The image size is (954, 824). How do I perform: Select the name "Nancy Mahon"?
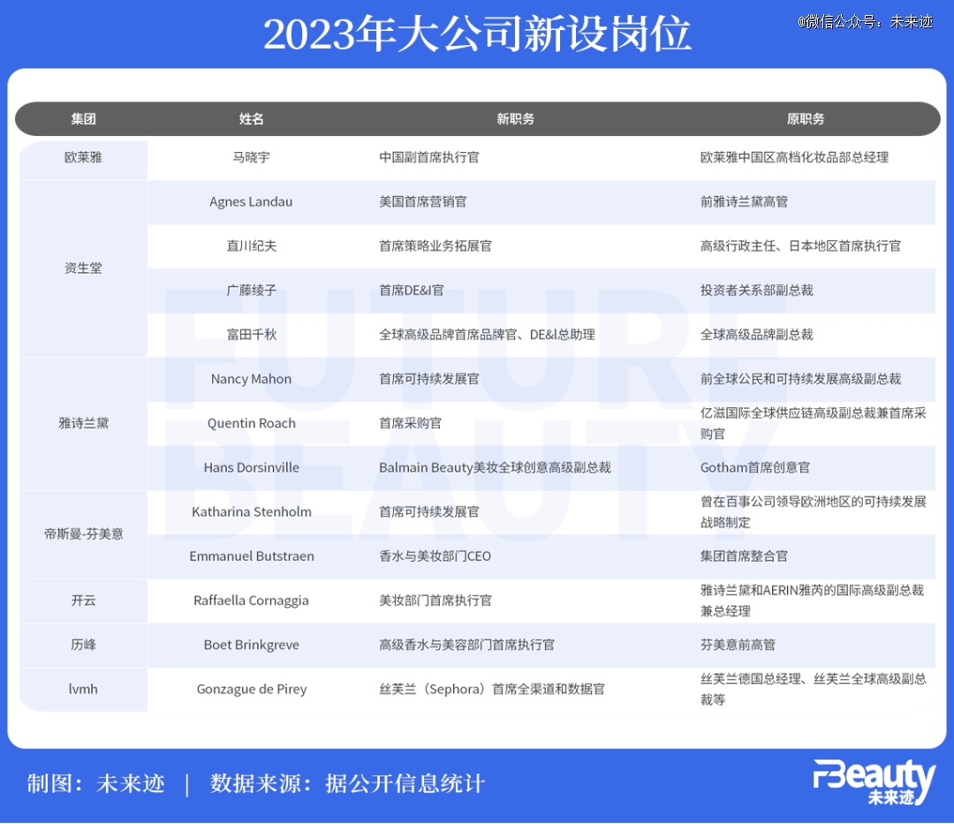pos(251,379)
